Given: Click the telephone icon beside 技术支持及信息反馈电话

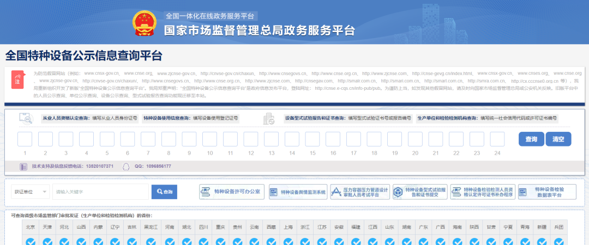Looking at the screenshot, I should pos(23,166).
